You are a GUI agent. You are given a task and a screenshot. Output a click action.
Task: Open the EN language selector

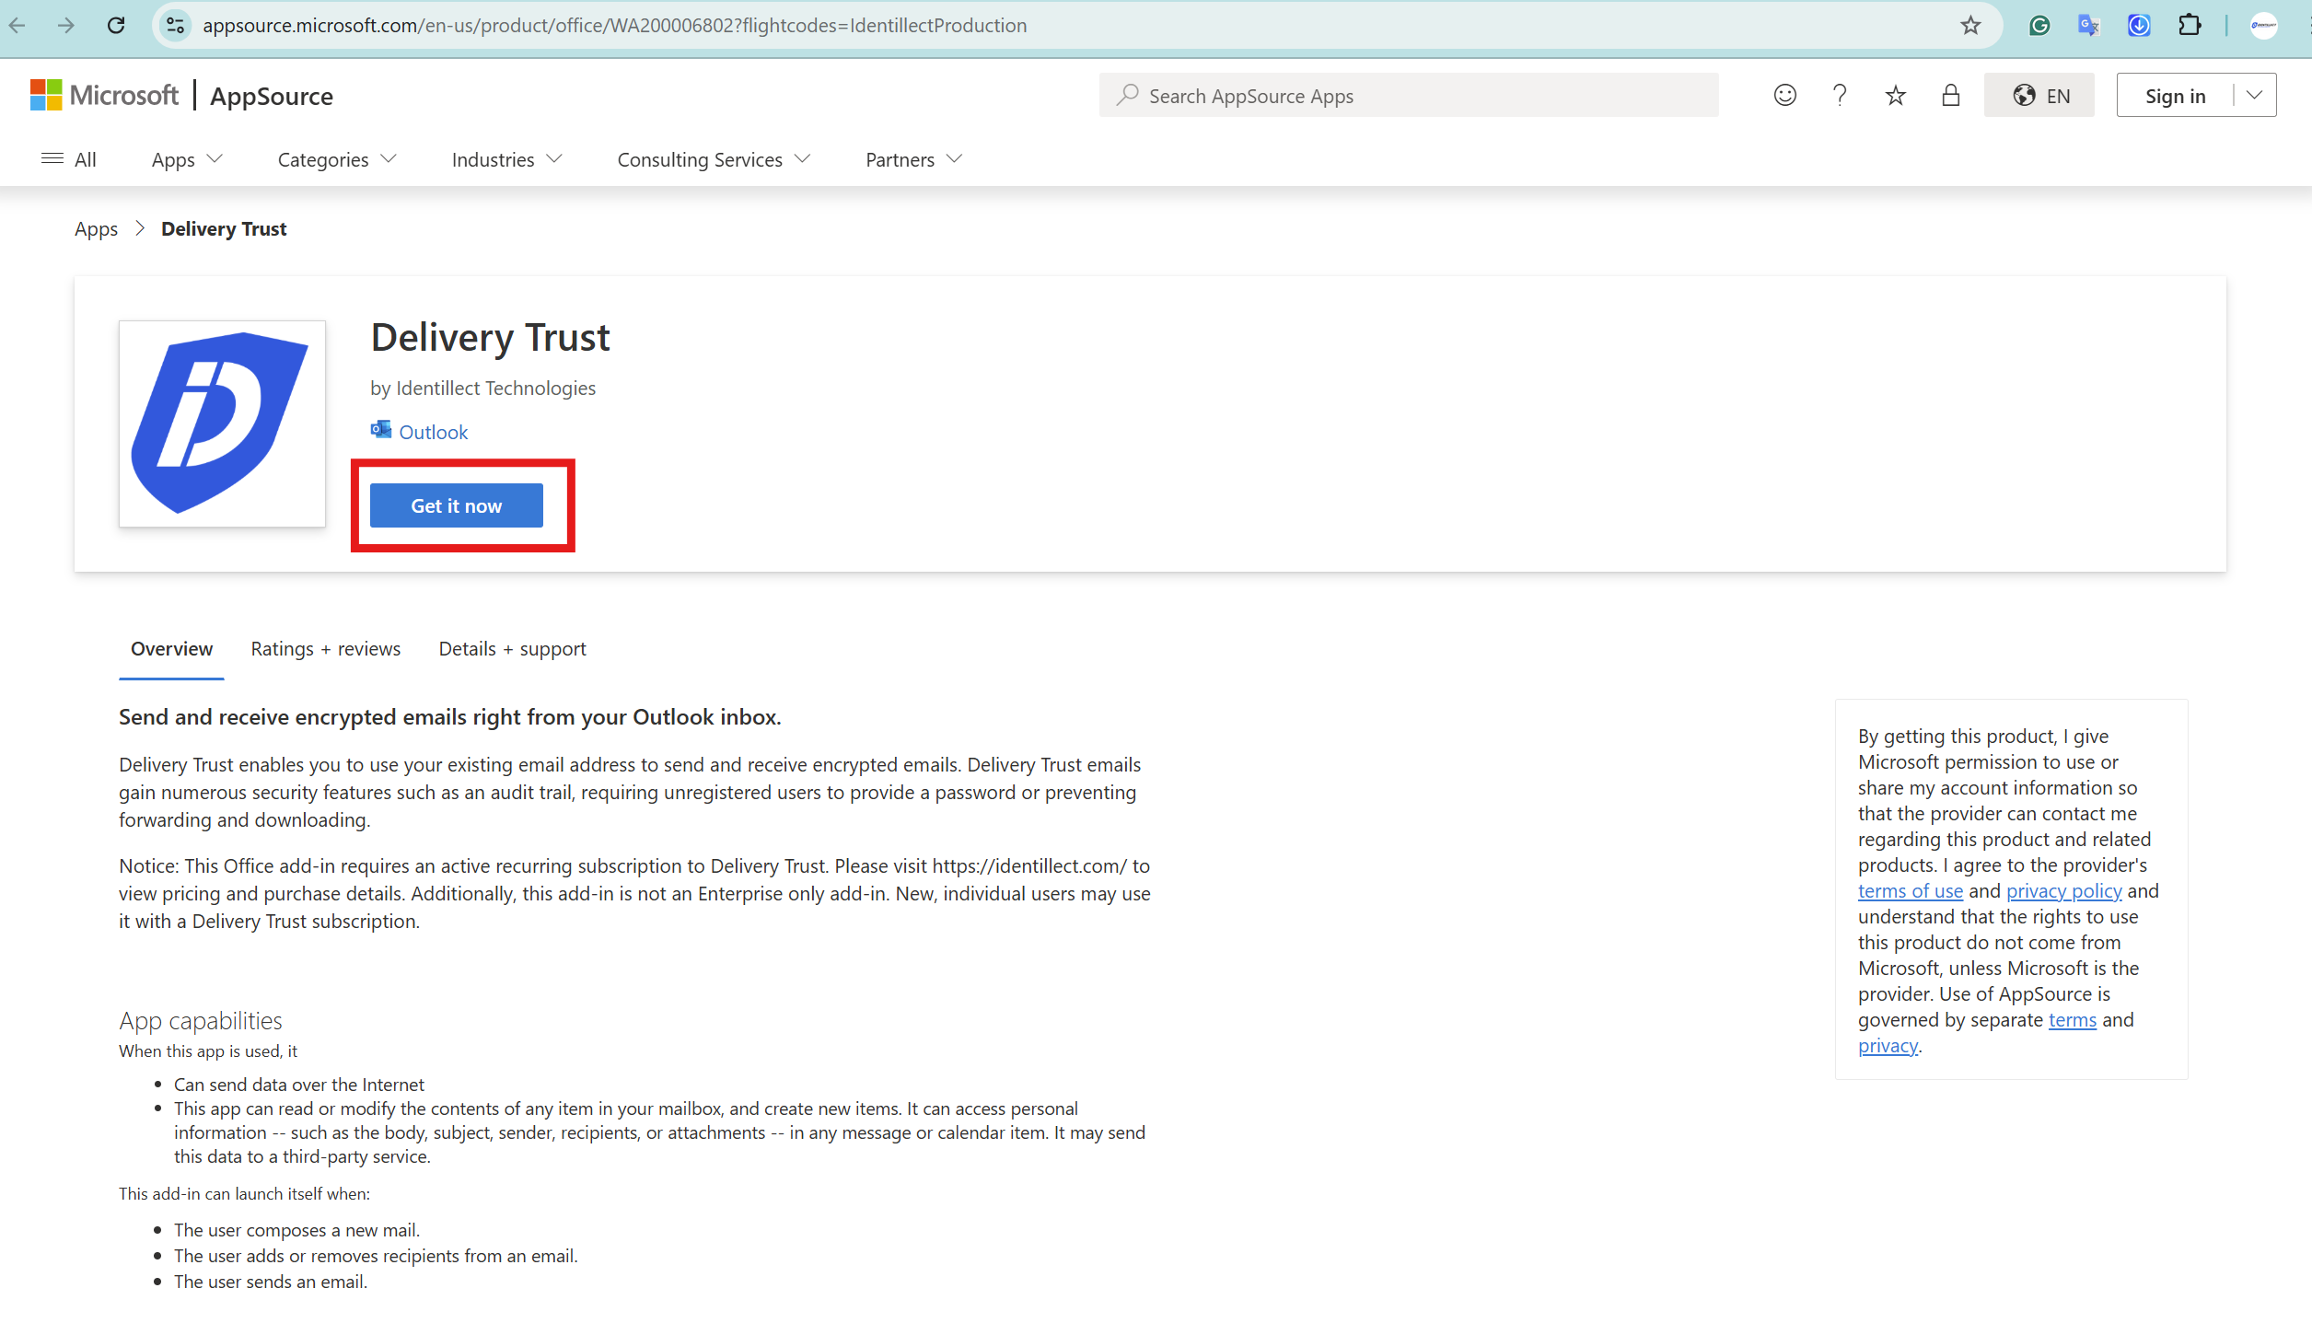point(2039,95)
